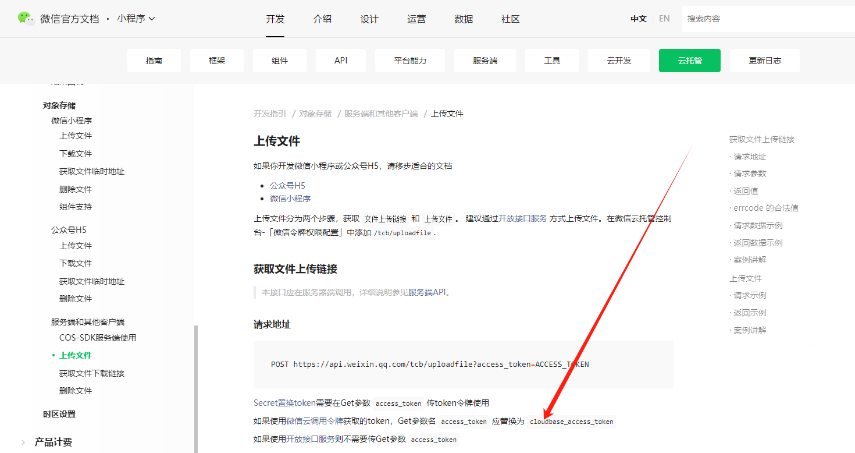
Task: Select 服务端和其他客户端 group in the sidebar
Action: click(88, 322)
